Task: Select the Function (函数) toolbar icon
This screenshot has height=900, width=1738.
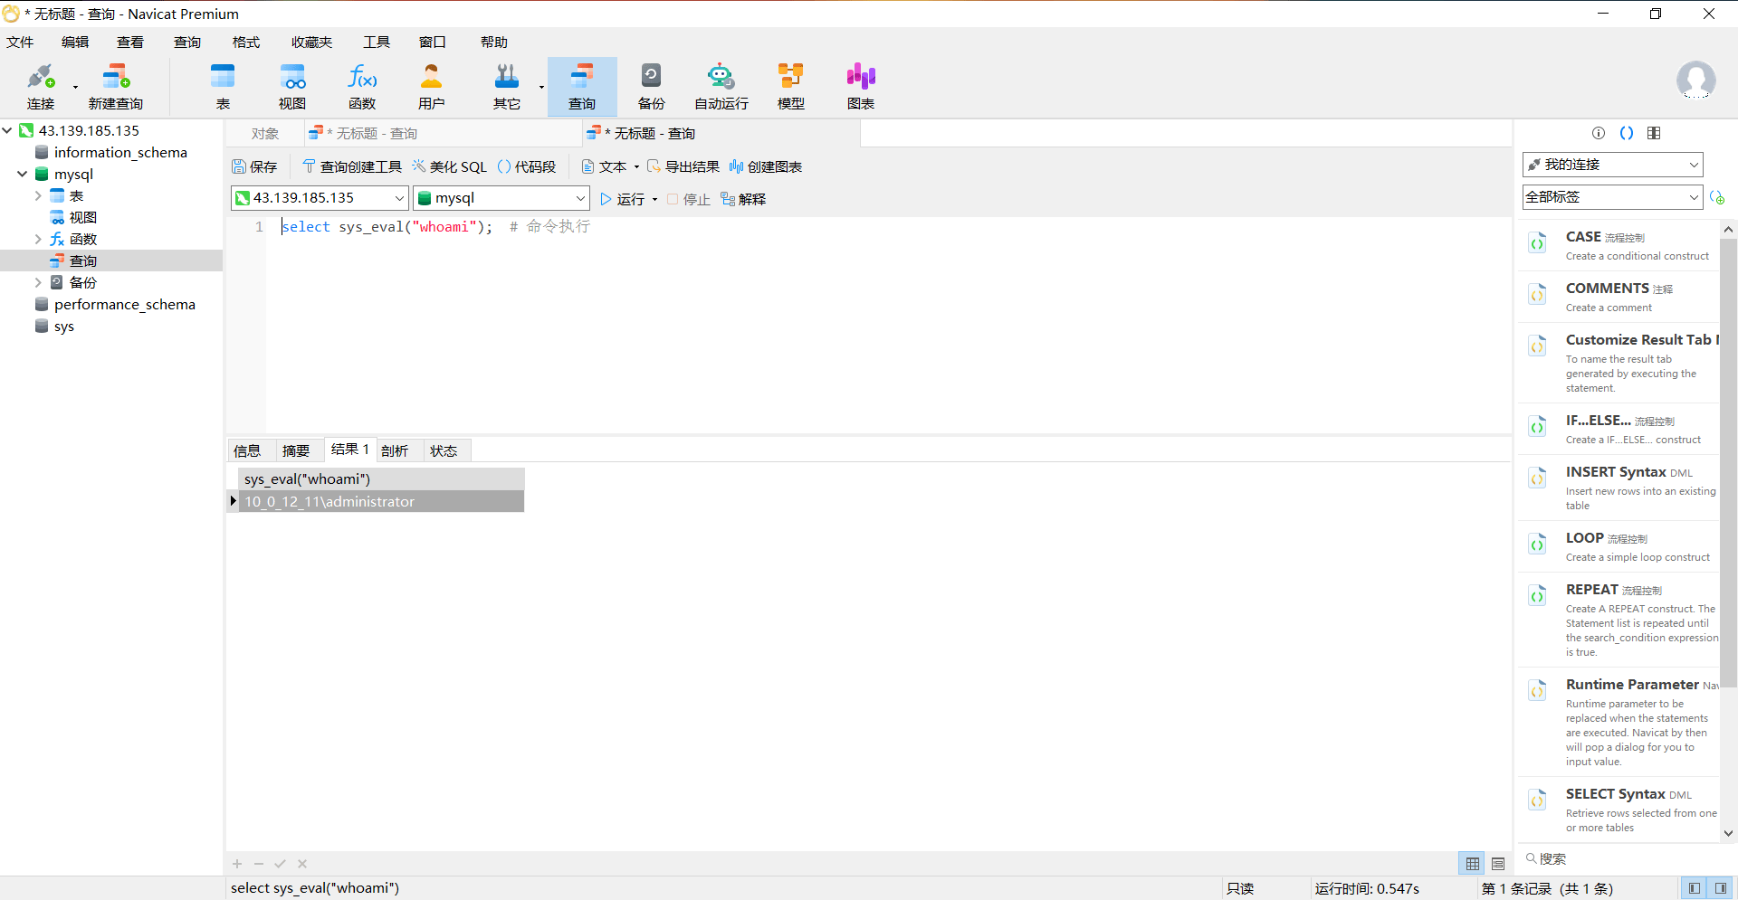Action: tap(362, 86)
